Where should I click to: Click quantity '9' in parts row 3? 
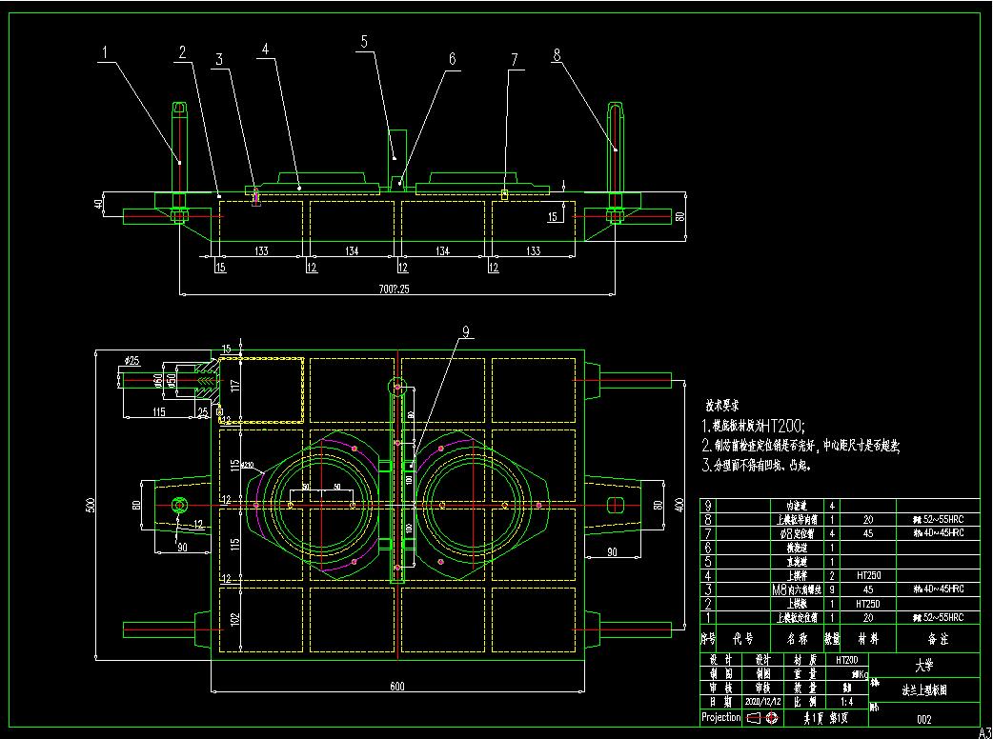(x=832, y=589)
